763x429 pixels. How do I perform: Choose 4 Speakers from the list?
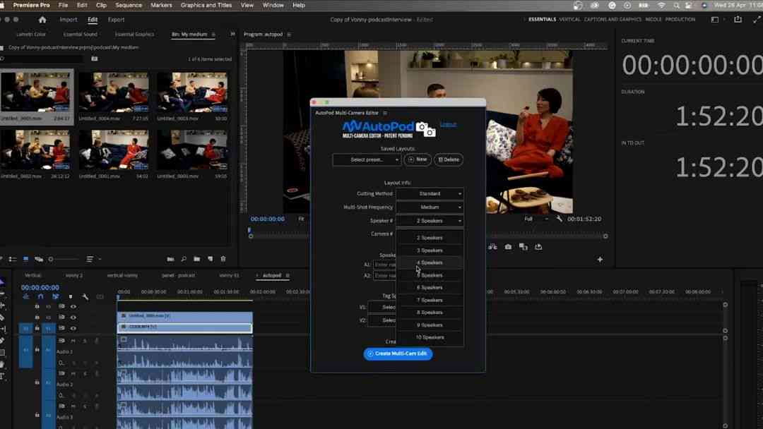(x=430, y=263)
